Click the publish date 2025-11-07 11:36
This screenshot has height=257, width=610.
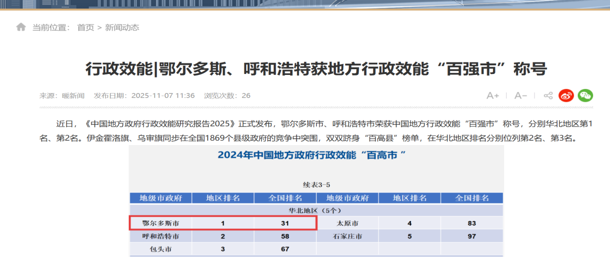(144, 96)
